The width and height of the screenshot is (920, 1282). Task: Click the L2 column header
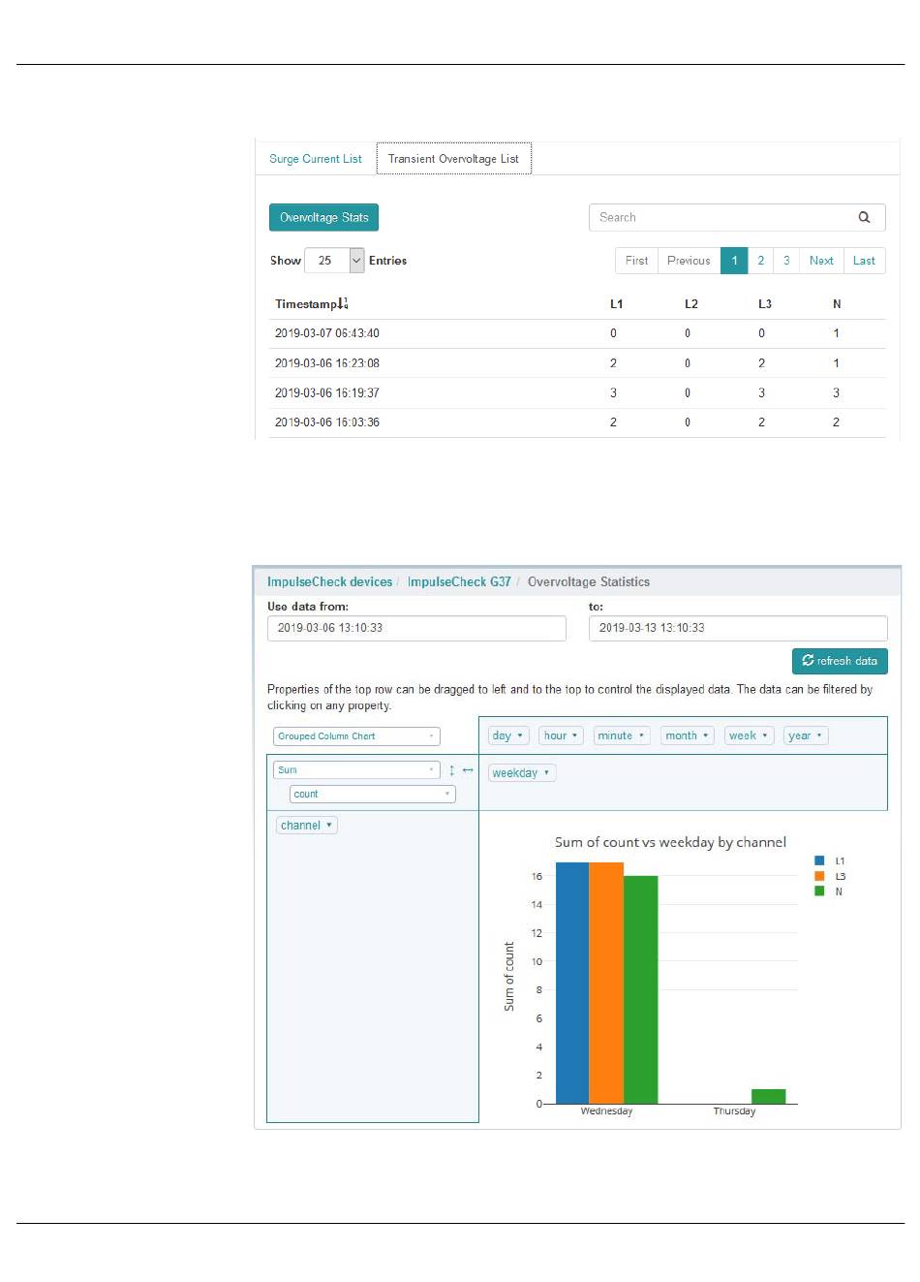[x=690, y=304]
